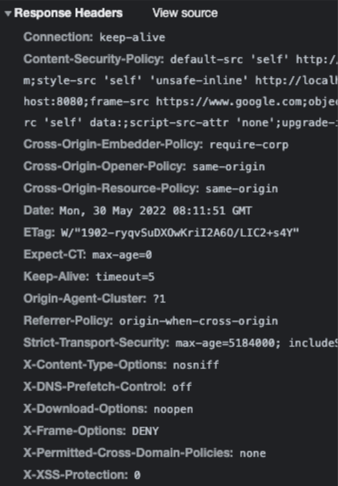Screen dimensions: 338x486
Task: Select the X-Download-Options noopen value
Action: (173, 409)
